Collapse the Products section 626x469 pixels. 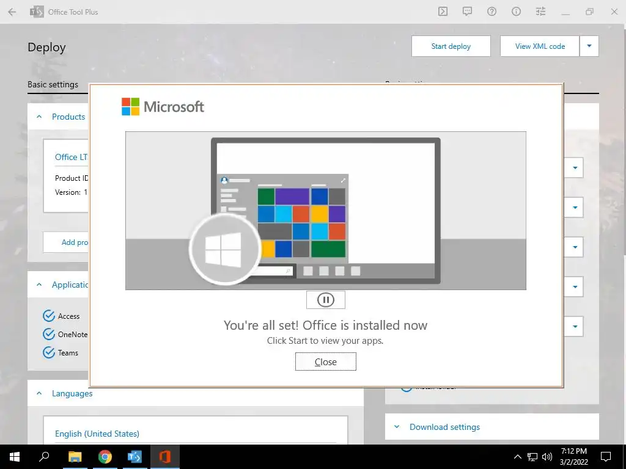point(39,117)
